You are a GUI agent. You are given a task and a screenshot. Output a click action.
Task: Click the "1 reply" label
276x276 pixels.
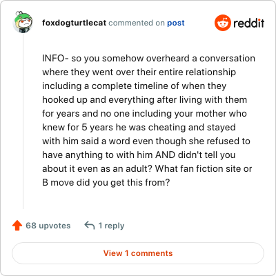[111, 226]
